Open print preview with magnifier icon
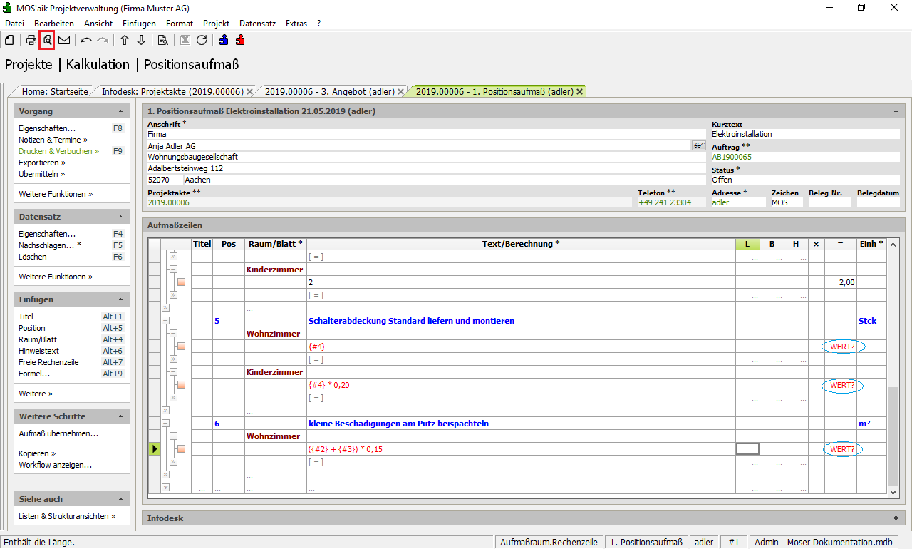Viewport: 912px width, 549px height. click(x=47, y=40)
